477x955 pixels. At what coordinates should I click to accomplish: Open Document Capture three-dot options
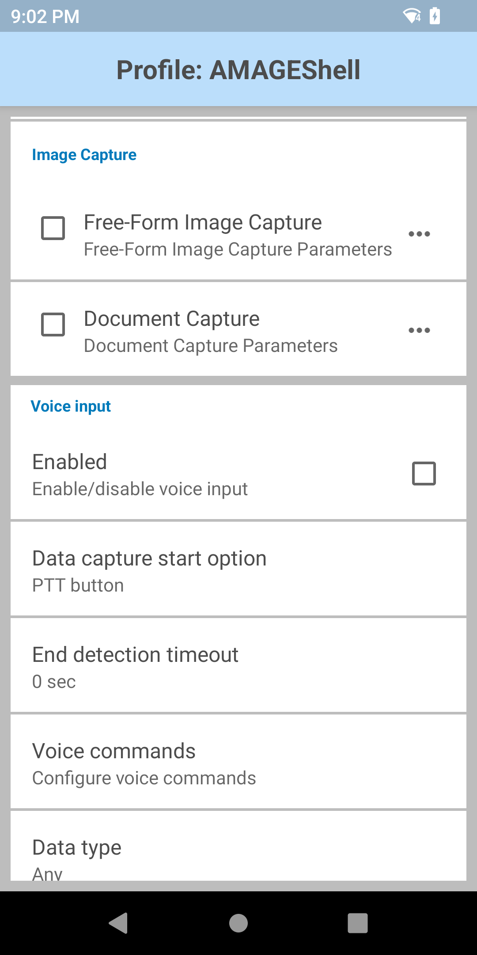419,330
